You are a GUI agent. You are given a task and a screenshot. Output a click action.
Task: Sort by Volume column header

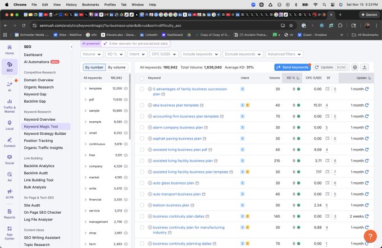[x=274, y=78]
